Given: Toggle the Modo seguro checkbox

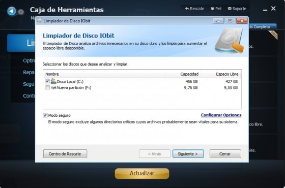Looking at the screenshot, I should click(x=45, y=115).
